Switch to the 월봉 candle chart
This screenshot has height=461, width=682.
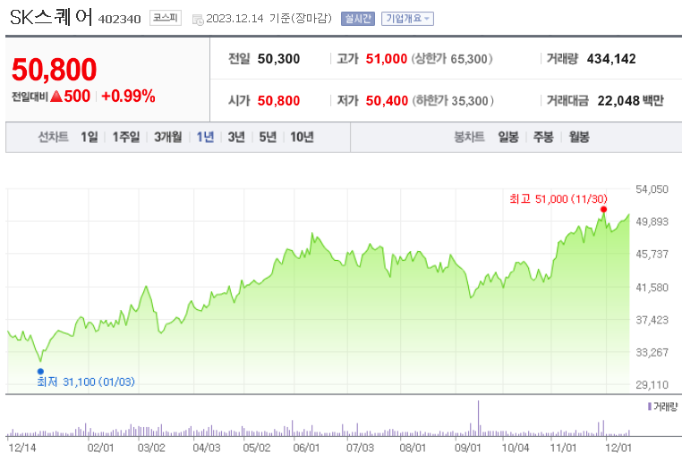(x=579, y=138)
